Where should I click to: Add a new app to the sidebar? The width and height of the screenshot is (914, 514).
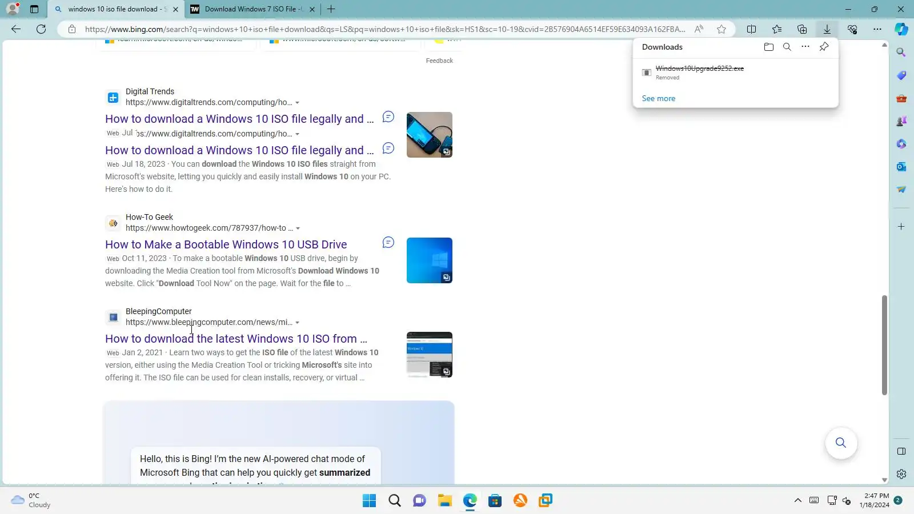click(901, 227)
